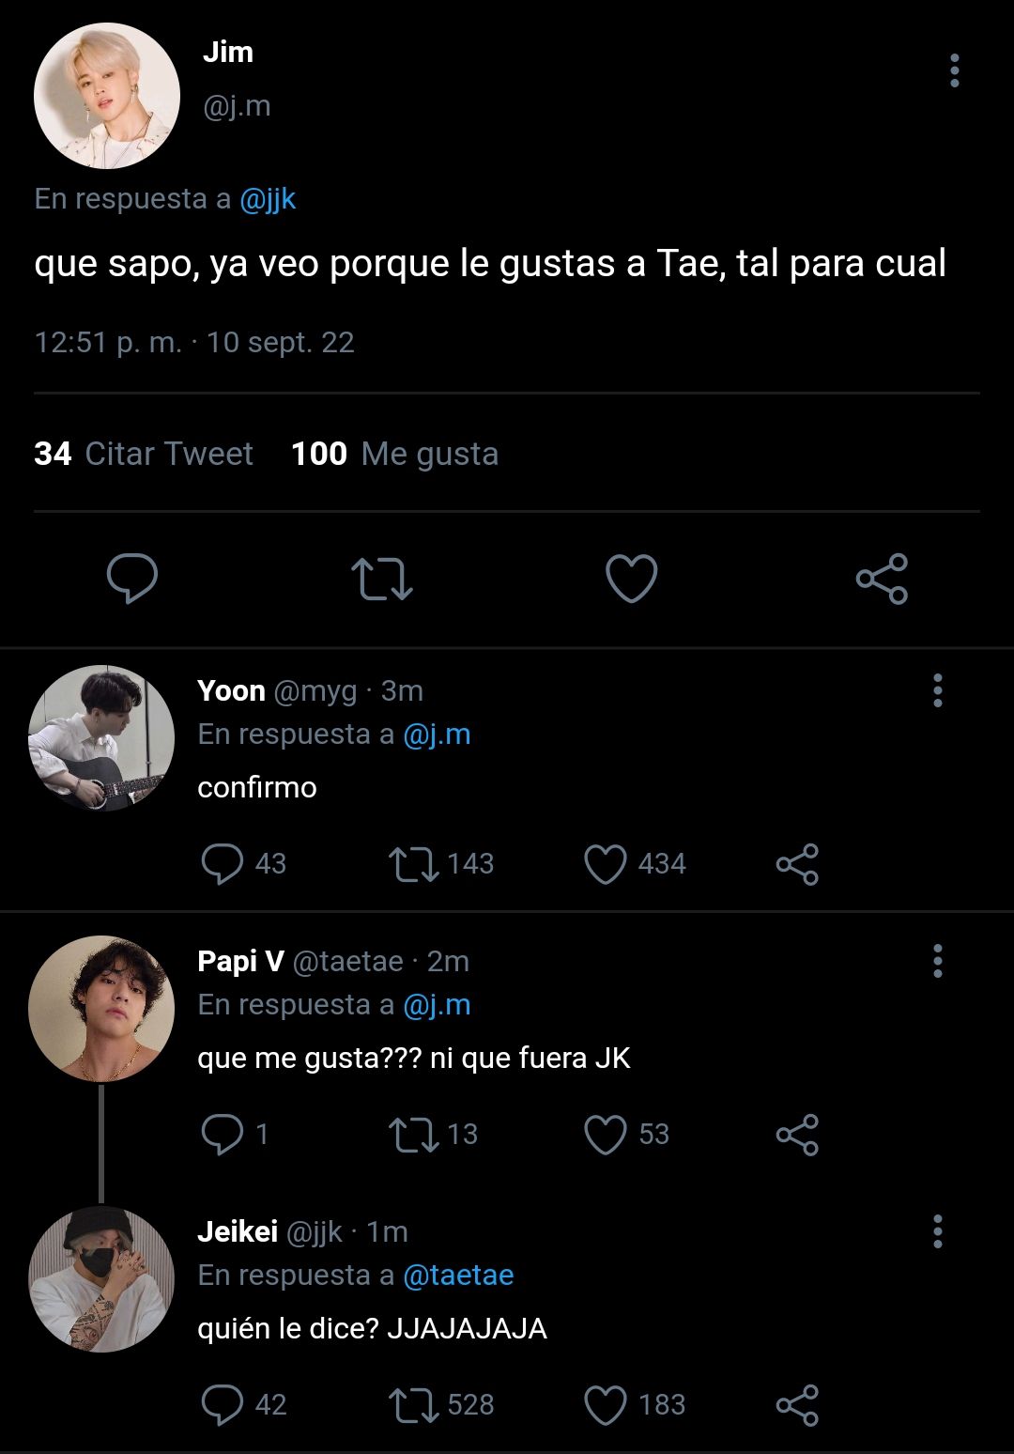Share Papi V's reply

[x=797, y=1135]
